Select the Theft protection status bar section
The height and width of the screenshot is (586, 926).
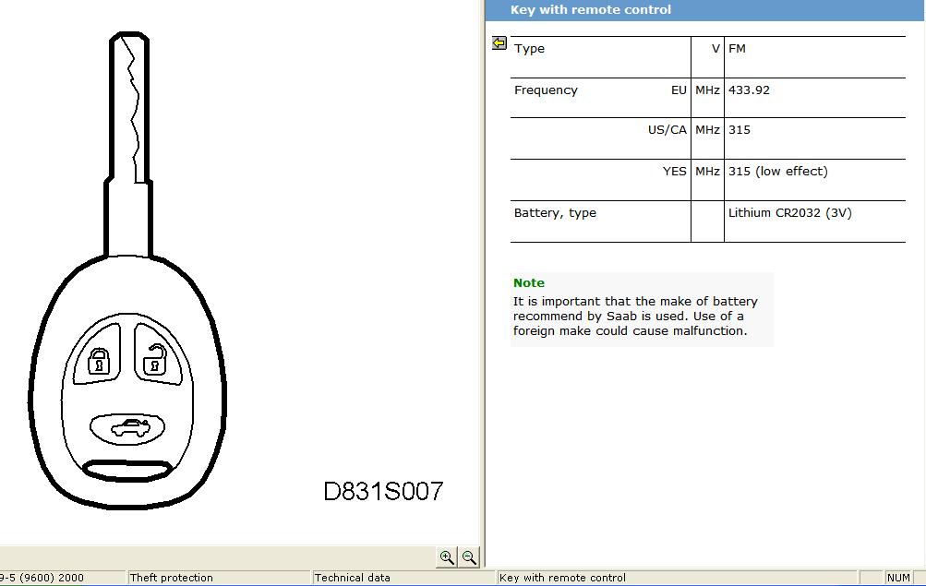172,578
